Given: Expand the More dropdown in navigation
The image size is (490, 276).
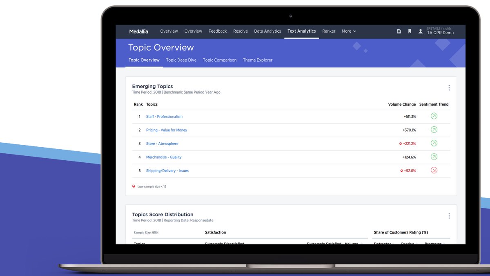Looking at the screenshot, I should click(x=349, y=31).
